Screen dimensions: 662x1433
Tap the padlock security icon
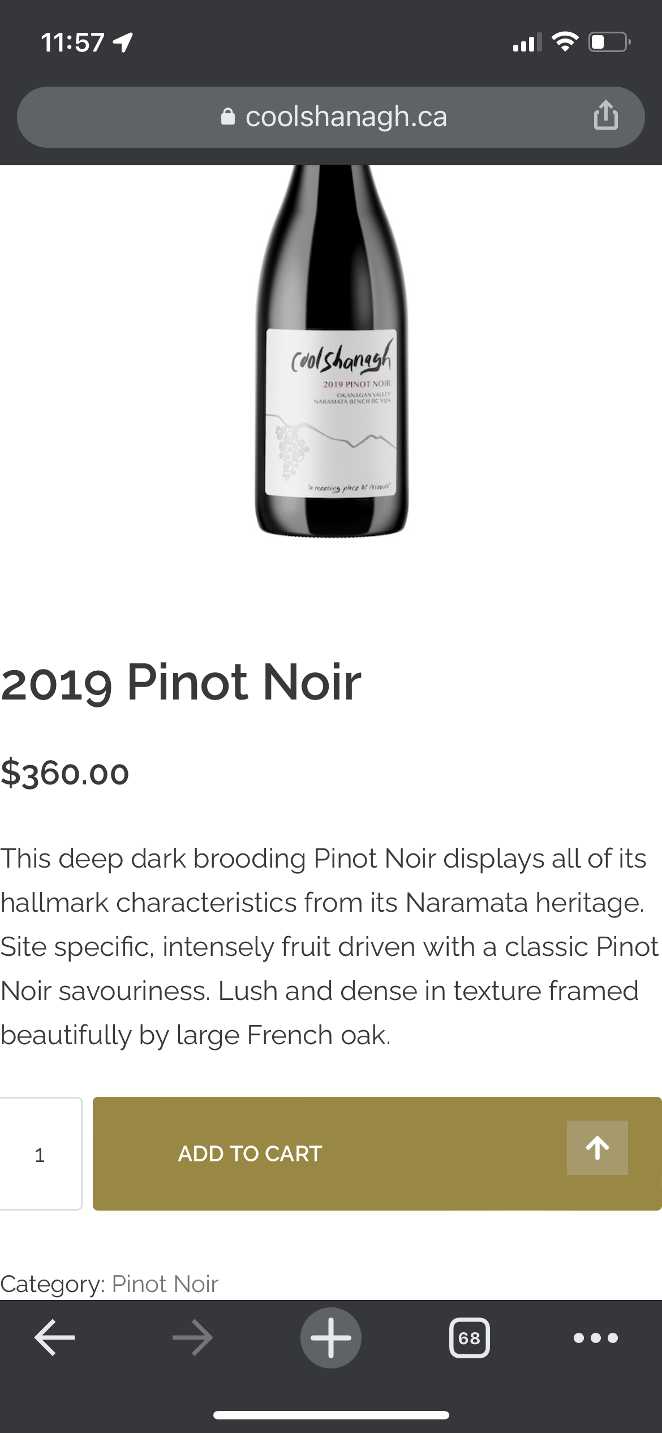pyautogui.click(x=228, y=117)
